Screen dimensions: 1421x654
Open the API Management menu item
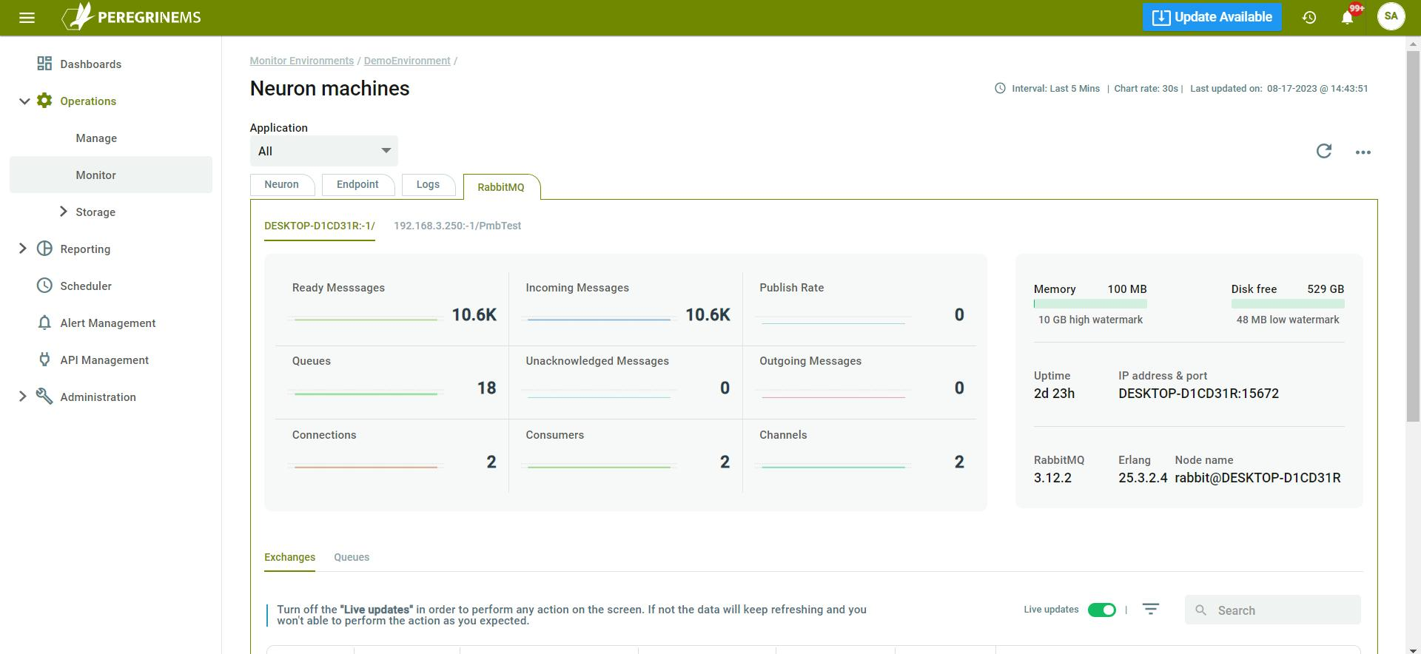point(104,360)
